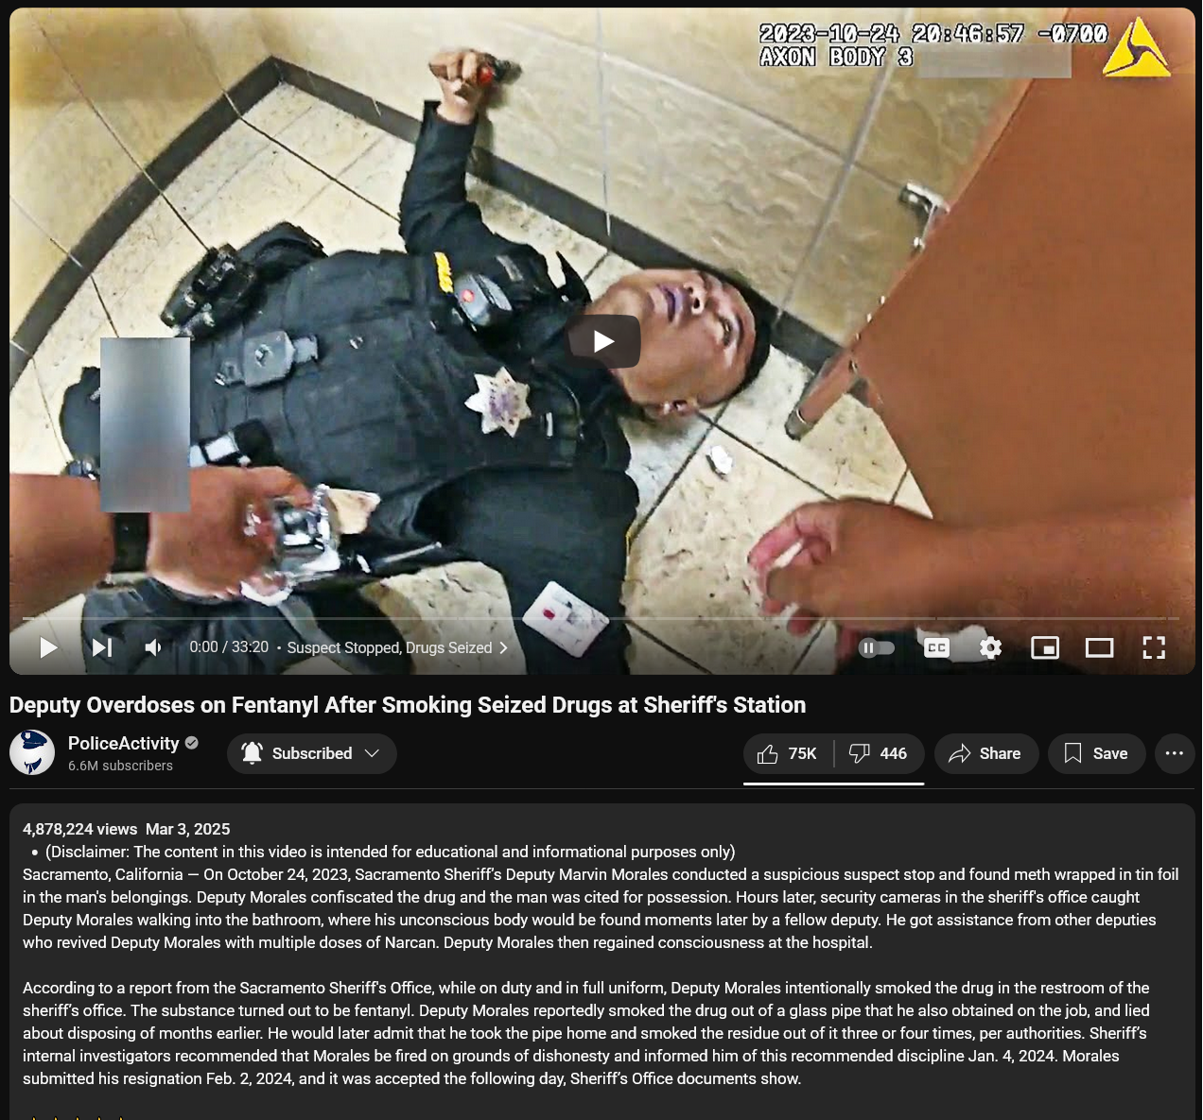Open the PoliceActivity channel name link
1203x1120 pixels.
tap(124, 744)
